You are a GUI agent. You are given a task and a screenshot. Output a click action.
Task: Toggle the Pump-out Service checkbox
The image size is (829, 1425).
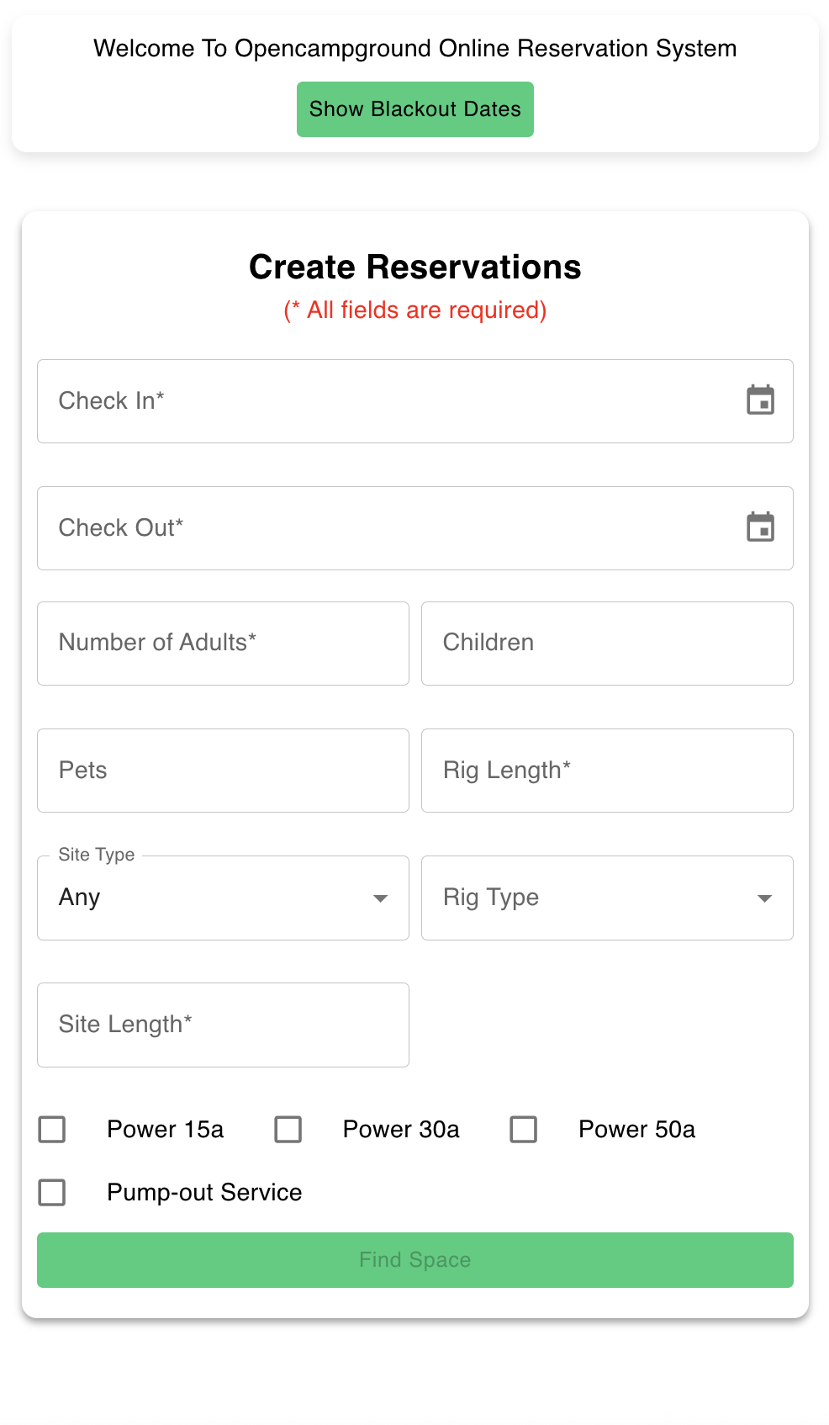[52, 1192]
